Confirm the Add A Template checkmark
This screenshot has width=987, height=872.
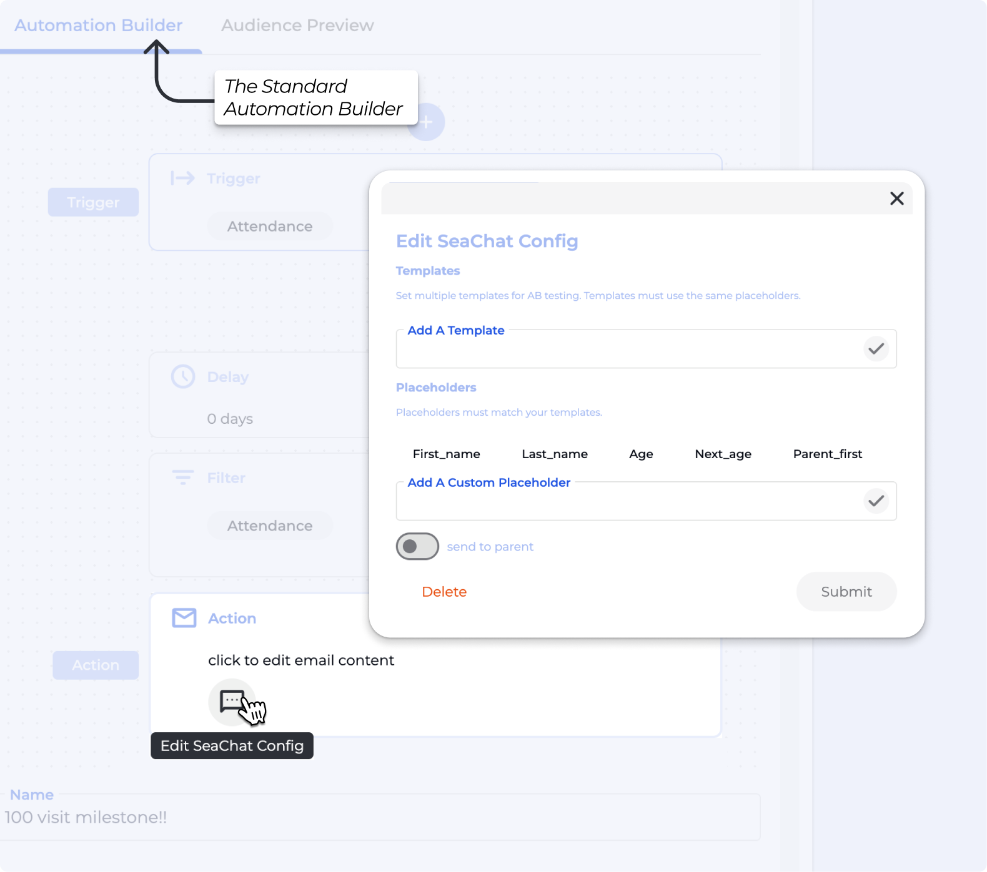(876, 348)
